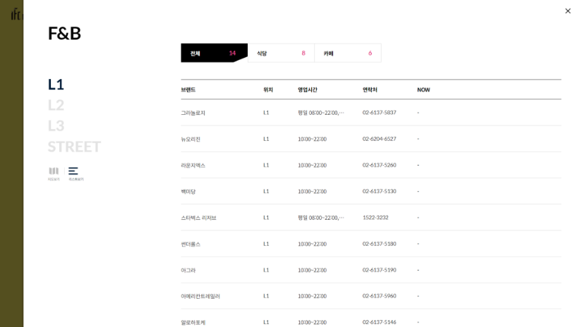Select the 전체 (All) 14 tab
Image resolution: width=580 pixels, height=327 pixels.
click(215, 53)
